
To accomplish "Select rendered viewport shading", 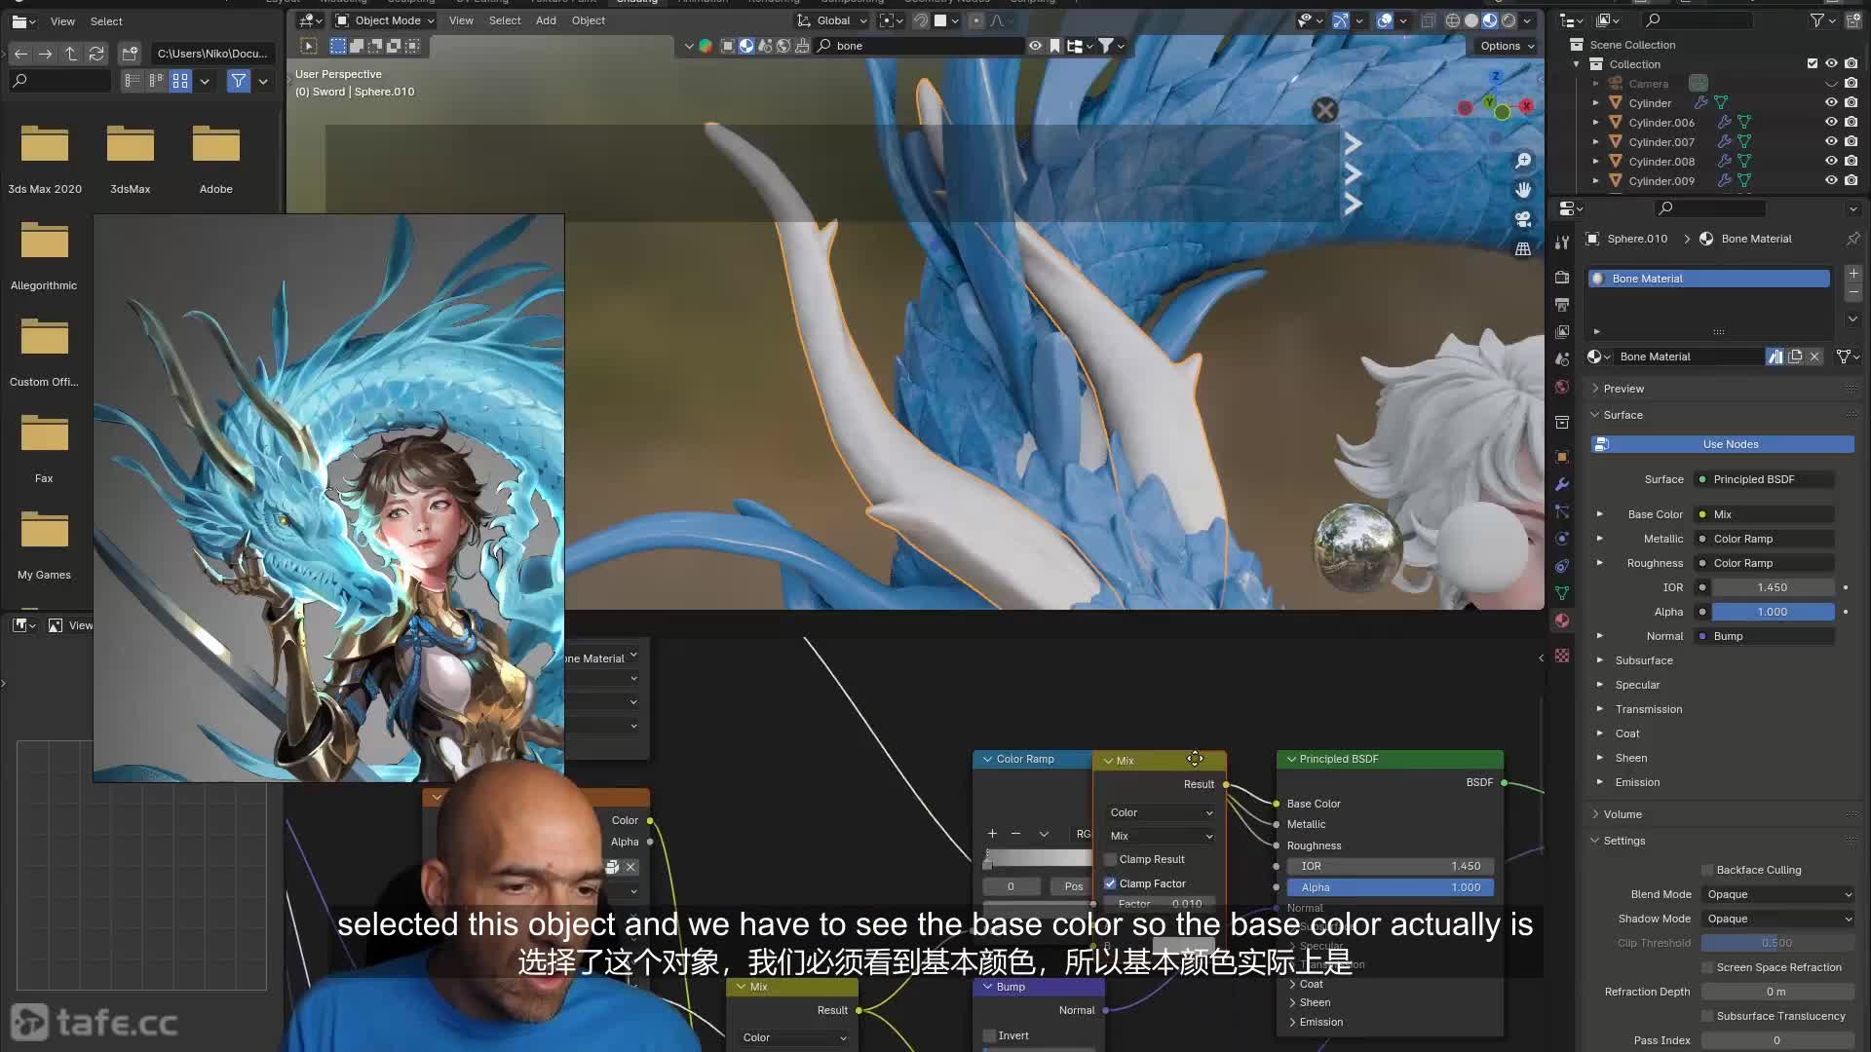I will pos(1508,20).
